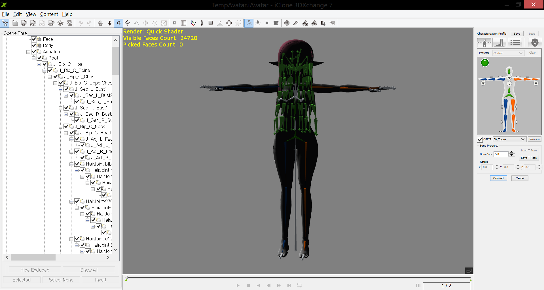
Task: Toggle the XYZ axis display icon
Action: (x=193, y=23)
